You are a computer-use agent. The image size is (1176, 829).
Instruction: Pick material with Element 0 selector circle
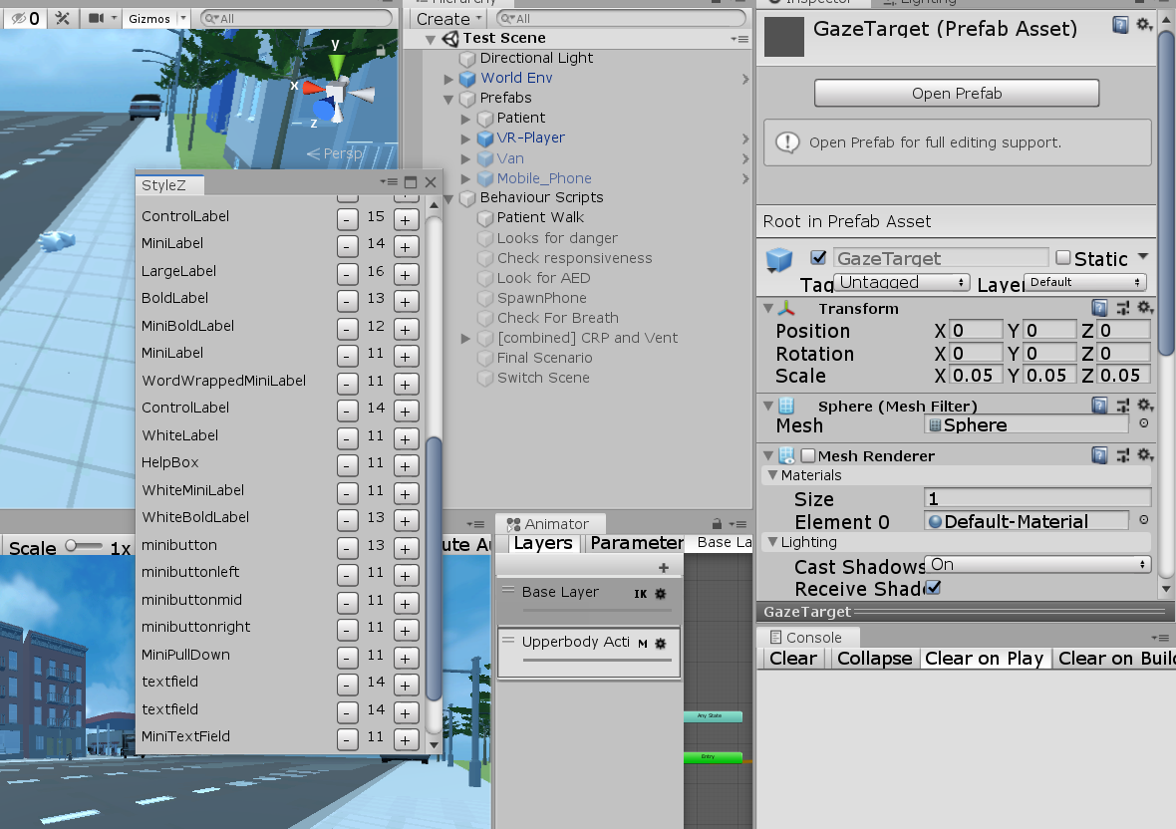click(1144, 519)
